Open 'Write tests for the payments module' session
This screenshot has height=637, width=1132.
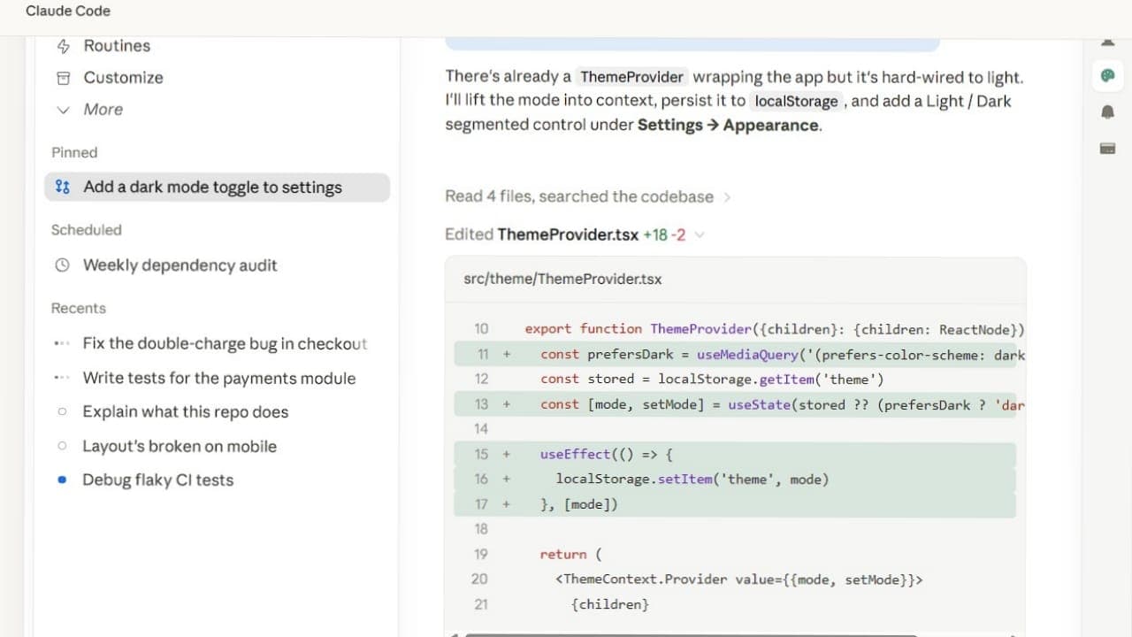click(219, 378)
